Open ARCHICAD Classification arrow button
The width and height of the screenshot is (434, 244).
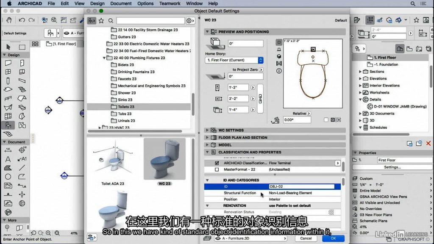point(337,163)
